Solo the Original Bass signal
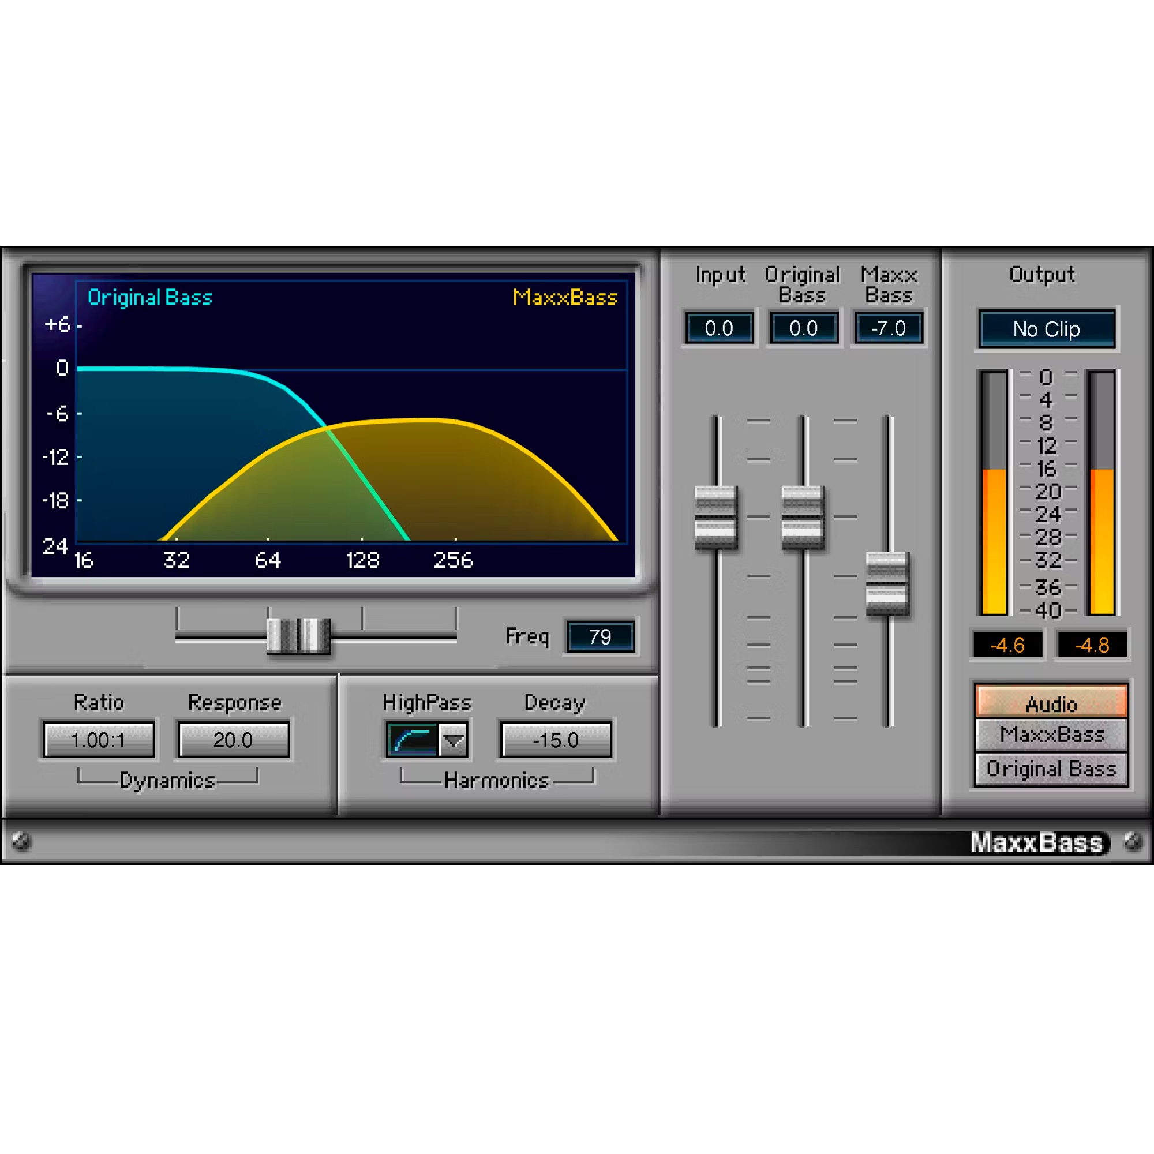1154x1154 pixels. [1050, 769]
